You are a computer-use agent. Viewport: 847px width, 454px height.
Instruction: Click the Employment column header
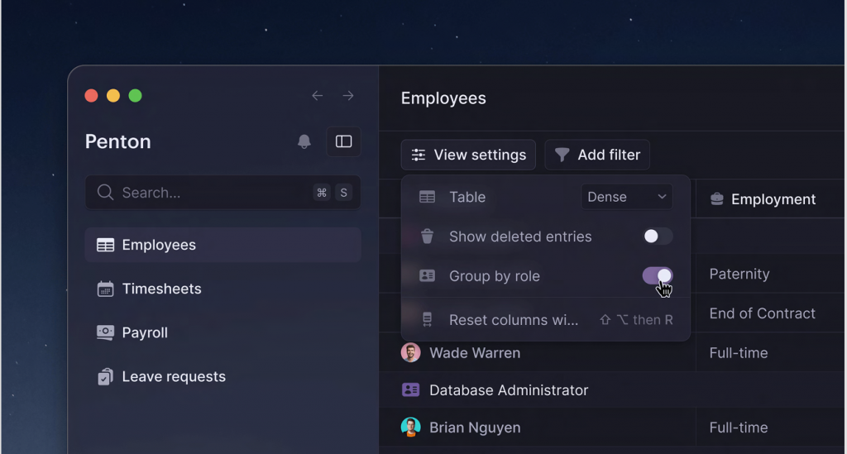tap(773, 199)
